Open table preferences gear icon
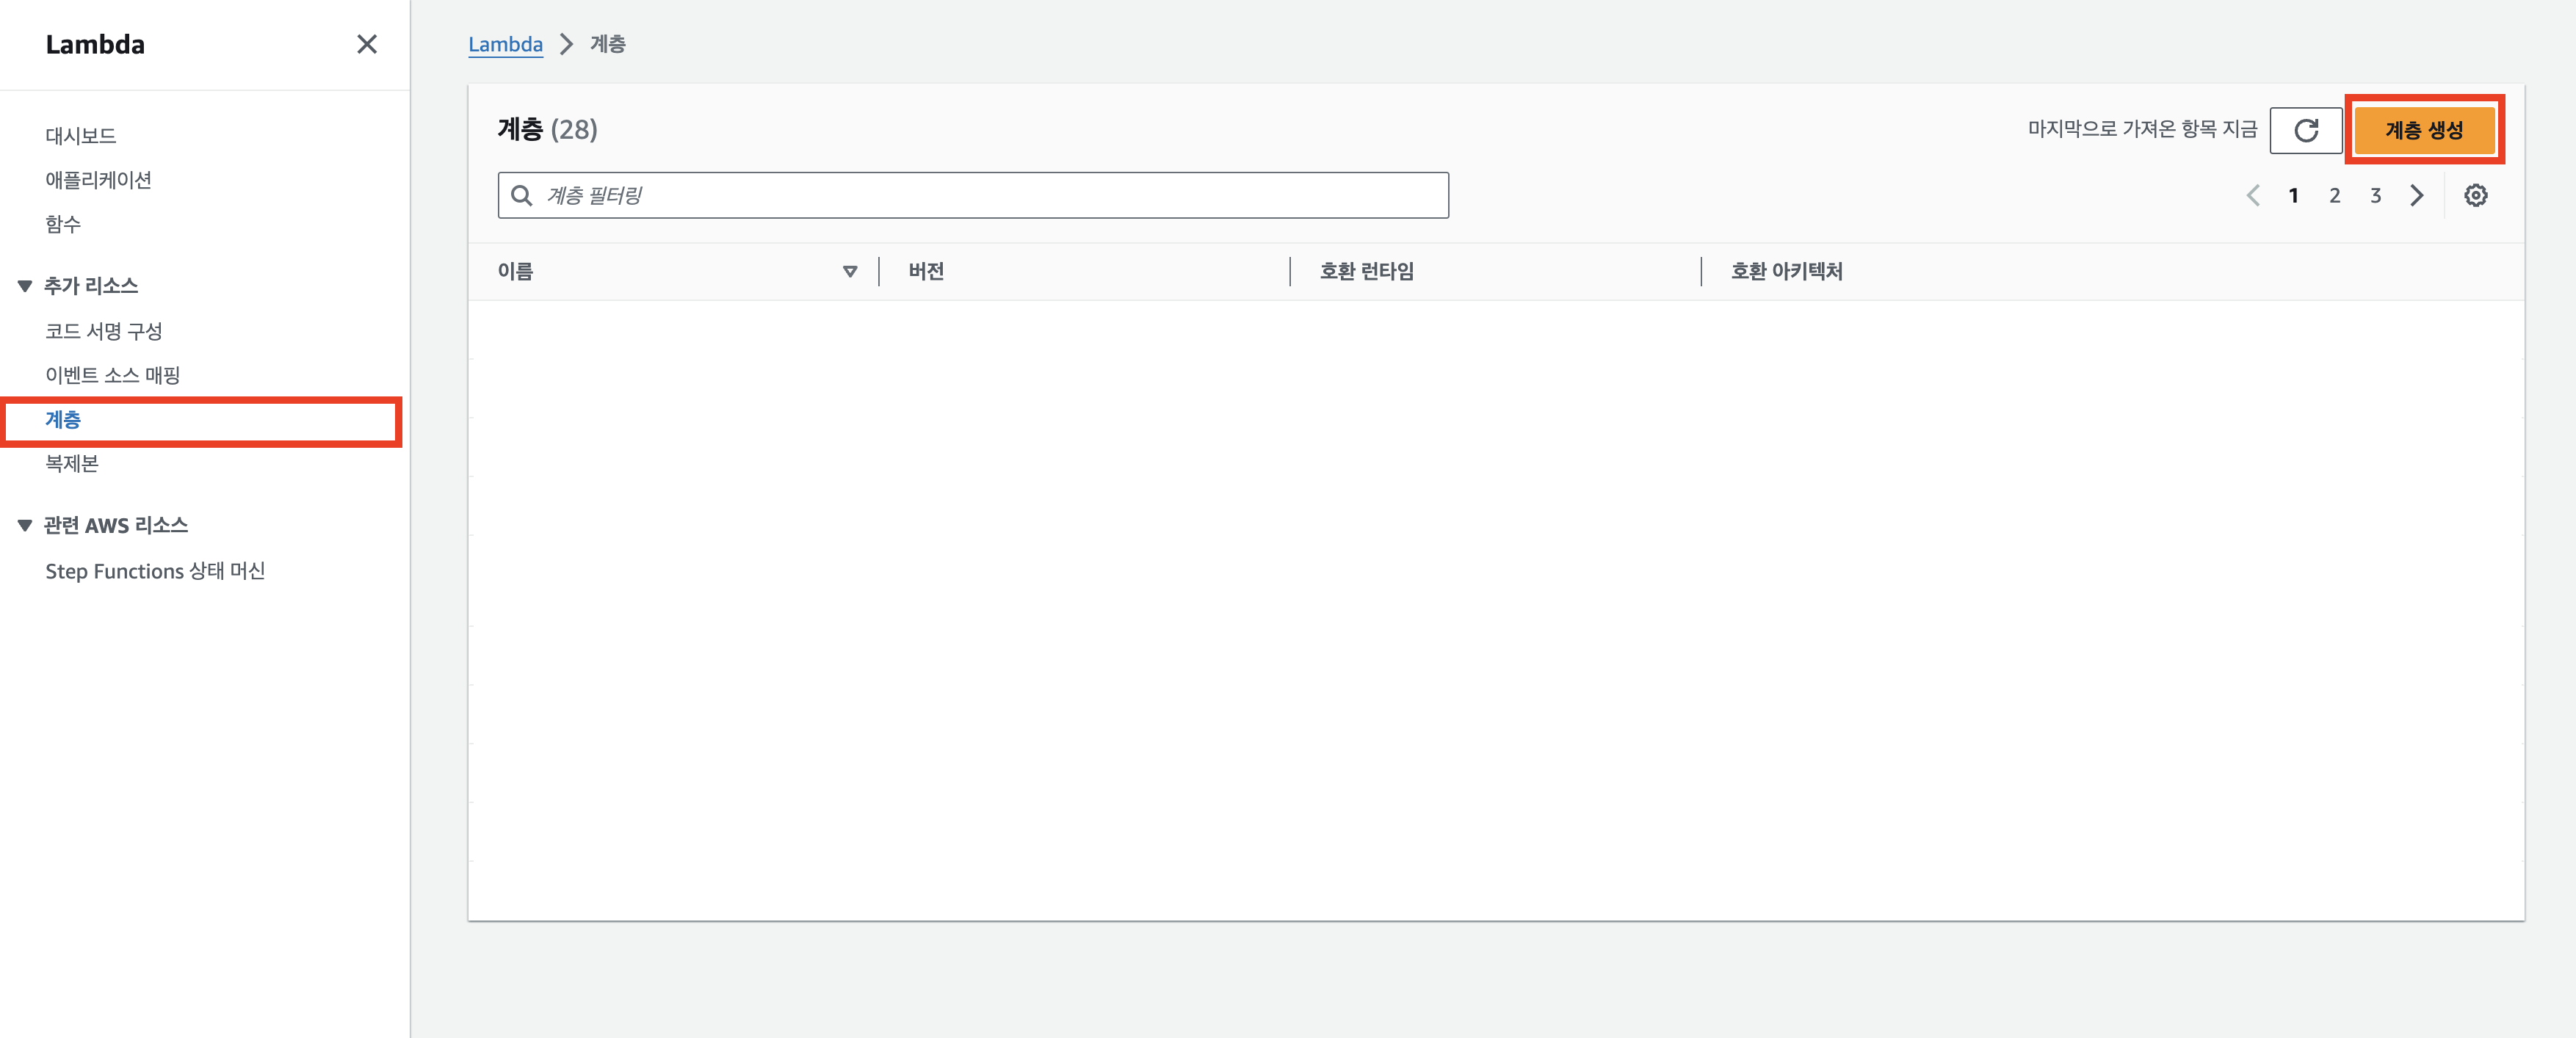Viewport: 2576px width, 1038px height. (x=2475, y=196)
